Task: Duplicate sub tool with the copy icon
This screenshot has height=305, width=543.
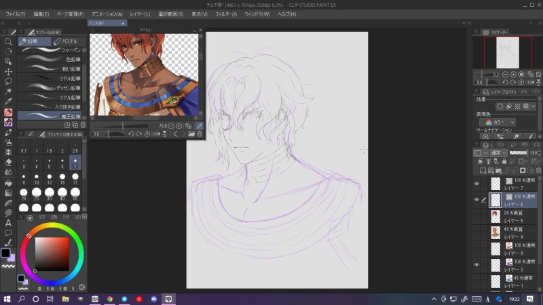Action: (x=75, y=125)
